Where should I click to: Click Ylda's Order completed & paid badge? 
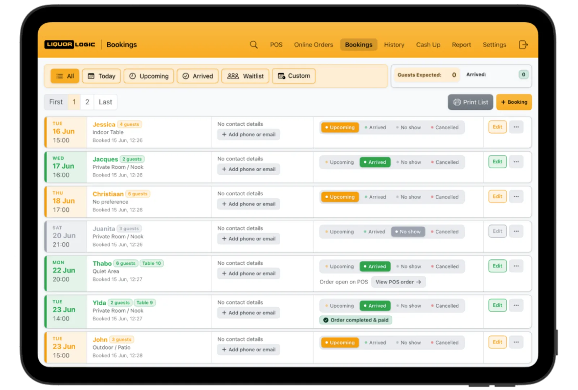click(x=356, y=320)
